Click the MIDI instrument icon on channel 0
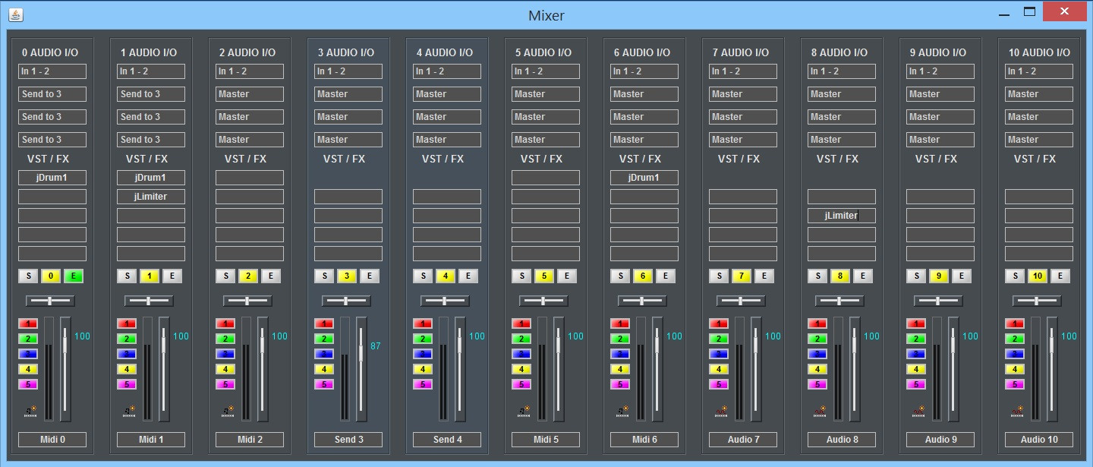 (30, 412)
